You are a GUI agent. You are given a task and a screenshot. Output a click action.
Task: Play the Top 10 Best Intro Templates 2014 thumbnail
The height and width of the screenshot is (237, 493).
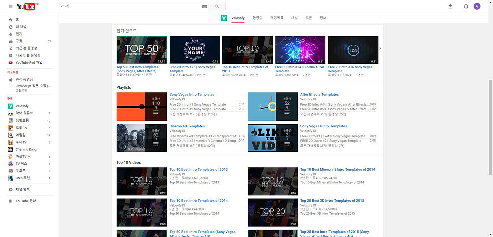click(141, 212)
